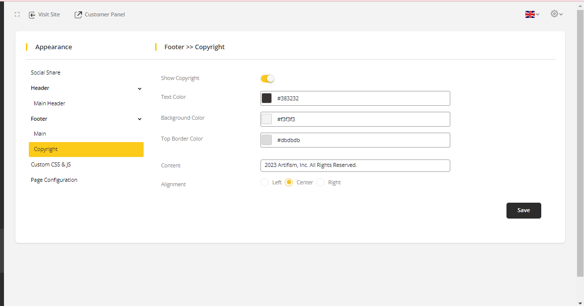This screenshot has height=306, width=584.
Task: Click the Visit Site icon
Action: (32, 15)
